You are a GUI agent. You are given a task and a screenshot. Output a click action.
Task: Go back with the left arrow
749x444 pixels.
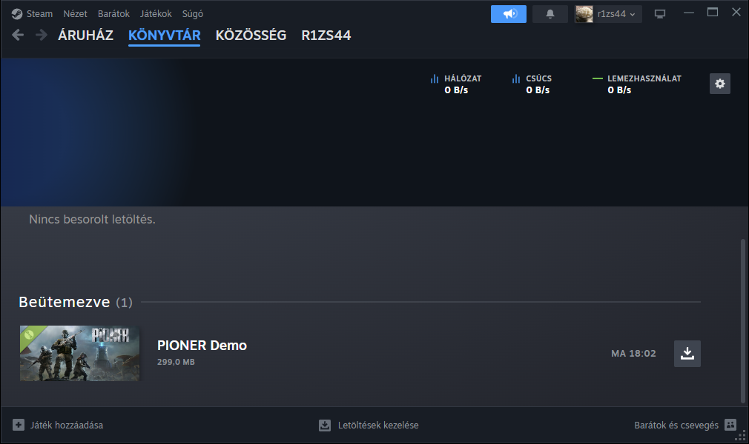(x=18, y=35)
